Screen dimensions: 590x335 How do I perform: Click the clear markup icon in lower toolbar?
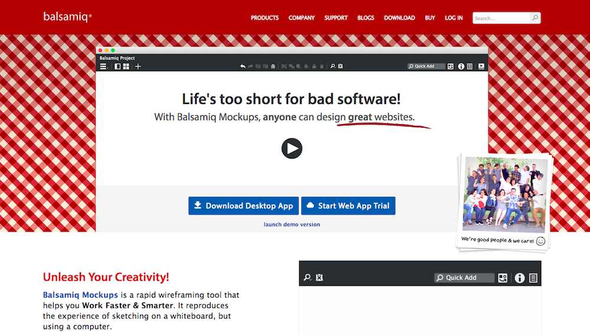coord(319,278)
